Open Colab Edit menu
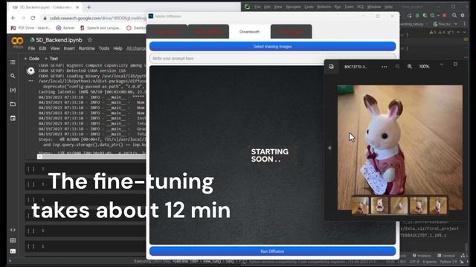This screenshot has height=267, width=476. click(43, 48)
